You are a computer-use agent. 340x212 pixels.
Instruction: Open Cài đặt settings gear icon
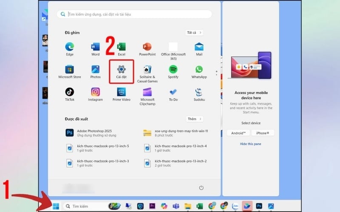(x=122, y=70)
